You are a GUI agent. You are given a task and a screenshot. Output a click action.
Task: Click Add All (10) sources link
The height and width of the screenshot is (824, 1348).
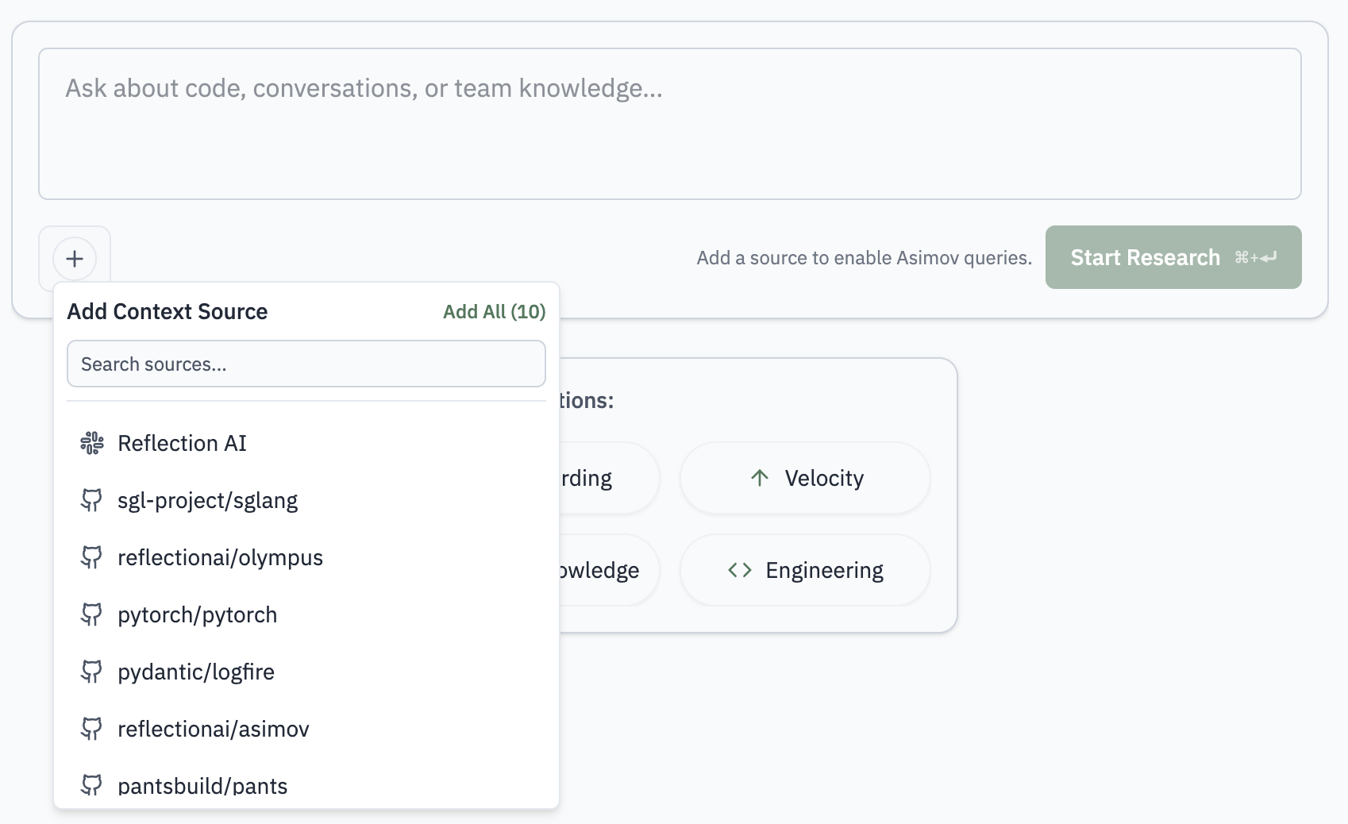click(x=494, y=312)
